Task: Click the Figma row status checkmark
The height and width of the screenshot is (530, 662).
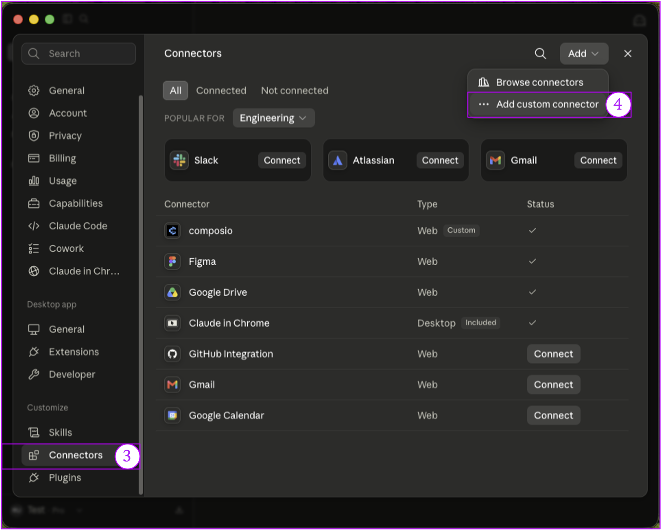Action: tap(532, 261)
